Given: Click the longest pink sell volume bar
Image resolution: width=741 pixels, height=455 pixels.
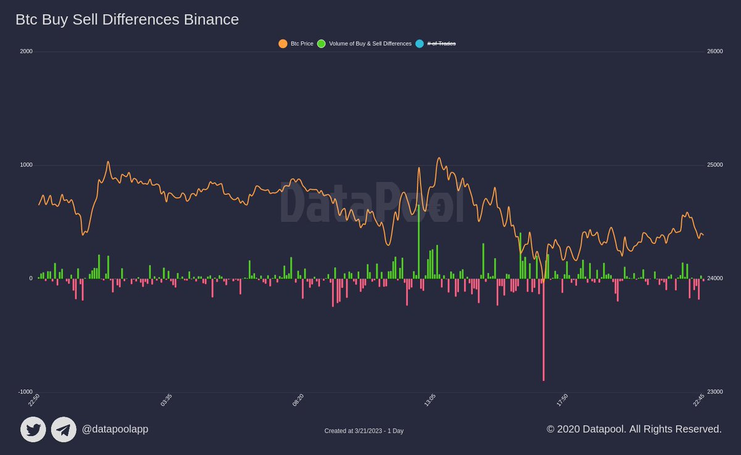Looking at the screenshot, I should click(543, 330).
